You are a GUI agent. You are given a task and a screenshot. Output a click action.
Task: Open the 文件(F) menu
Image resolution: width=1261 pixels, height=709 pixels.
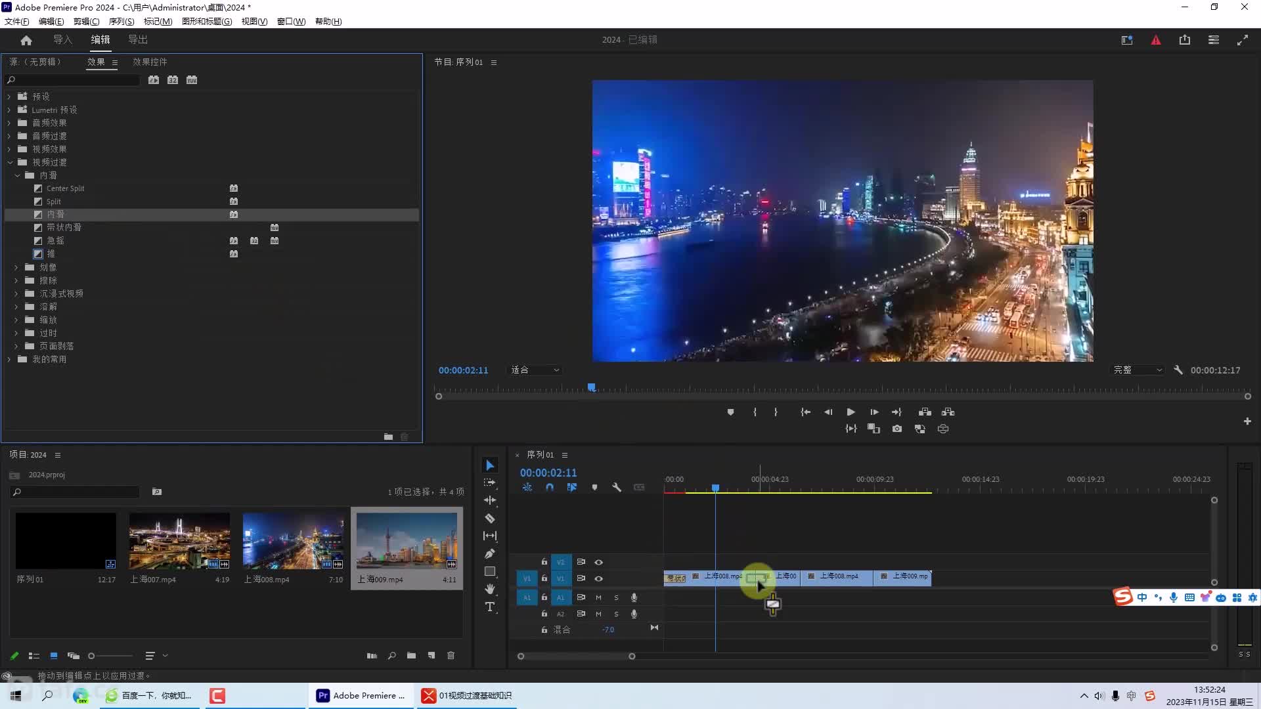(16, 22)
